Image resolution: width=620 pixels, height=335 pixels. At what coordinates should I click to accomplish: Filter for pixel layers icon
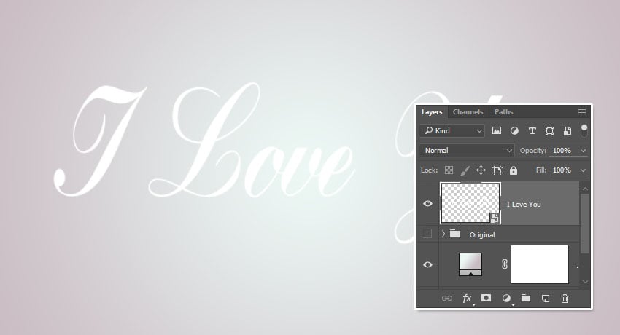[497, 130]
